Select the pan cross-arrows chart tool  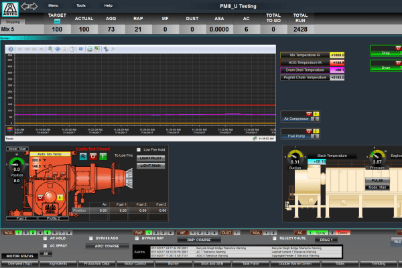[x=58, y=49]
